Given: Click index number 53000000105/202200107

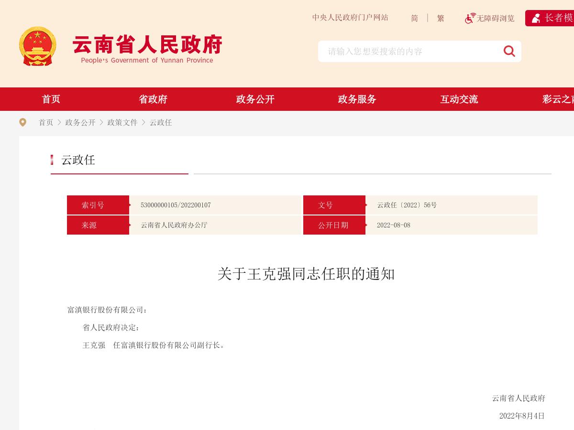Looking at the screenshot, I should click(x=176, y=205).
